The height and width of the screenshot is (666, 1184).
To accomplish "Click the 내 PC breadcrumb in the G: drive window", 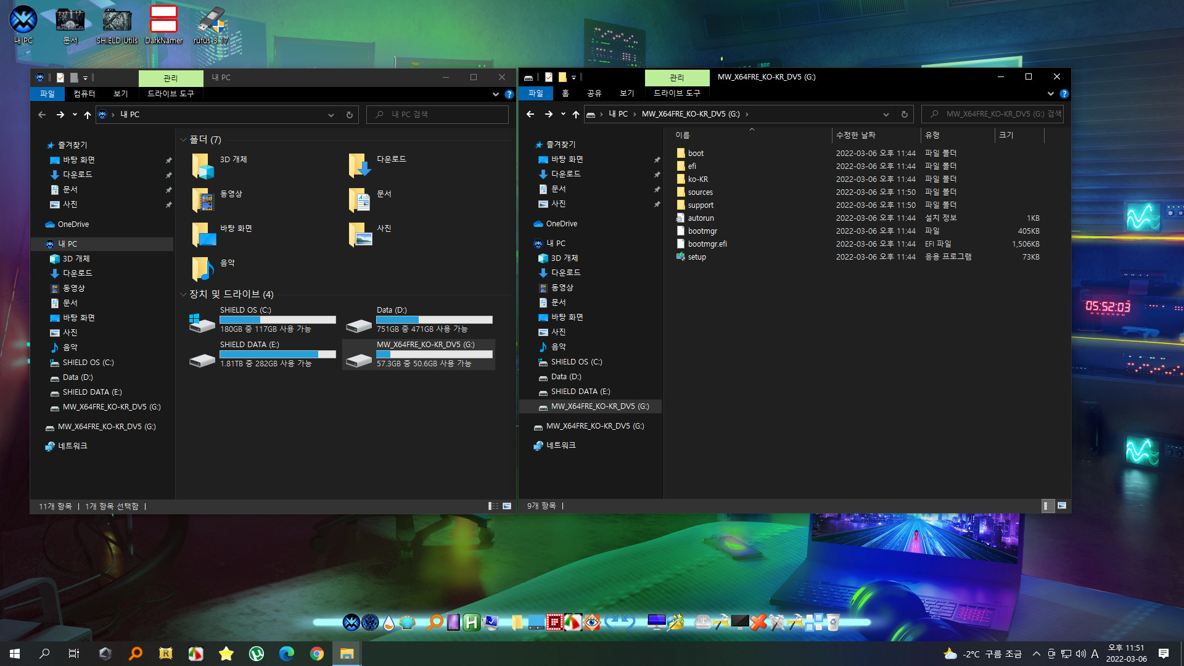I will pyautogui.click(x=618, y=114).
